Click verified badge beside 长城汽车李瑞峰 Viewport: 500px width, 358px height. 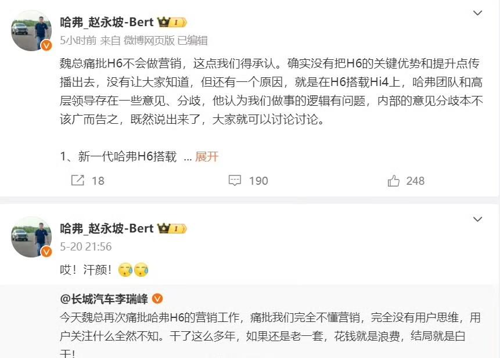point(157,299)
